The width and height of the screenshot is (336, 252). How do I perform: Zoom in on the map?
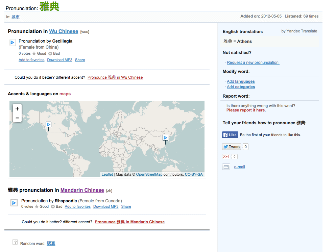(17, 109)
